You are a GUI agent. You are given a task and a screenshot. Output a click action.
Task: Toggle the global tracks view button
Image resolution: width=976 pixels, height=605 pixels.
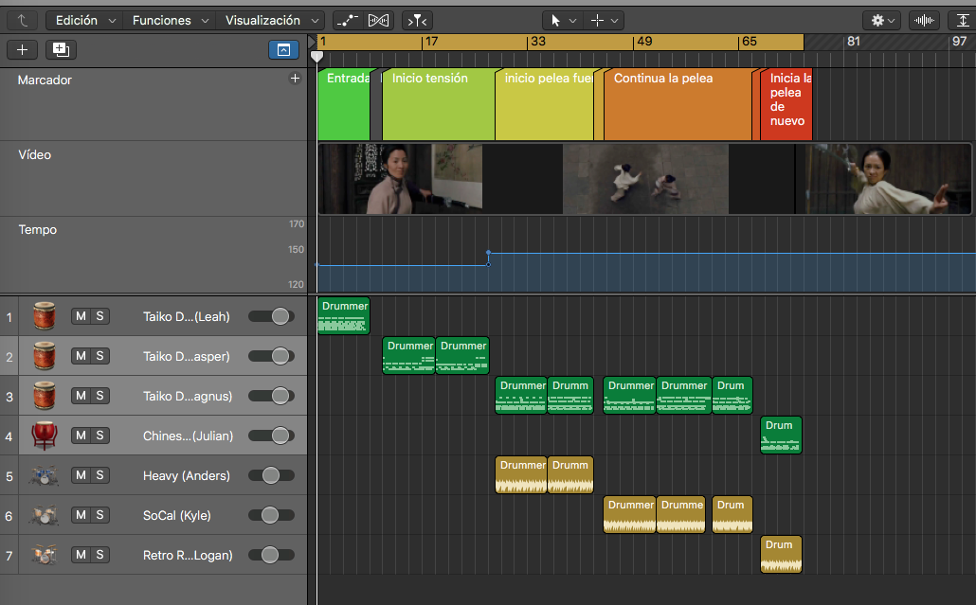pyautogui.click(x=284, y=50)
